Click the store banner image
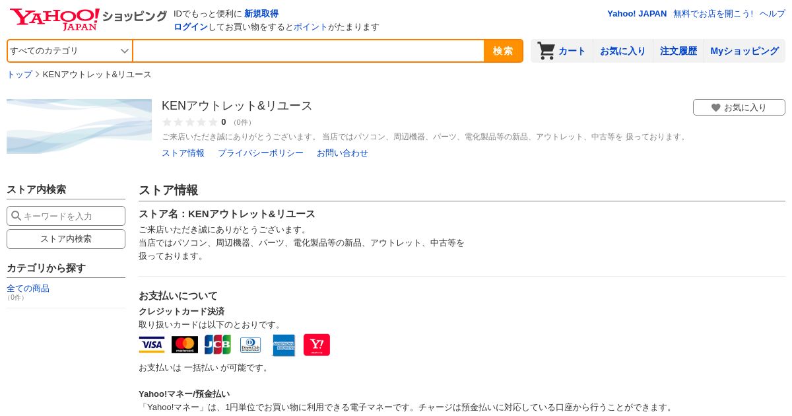Image resolution: width=792 pixels, height=416 pixels. pos(79,126)
